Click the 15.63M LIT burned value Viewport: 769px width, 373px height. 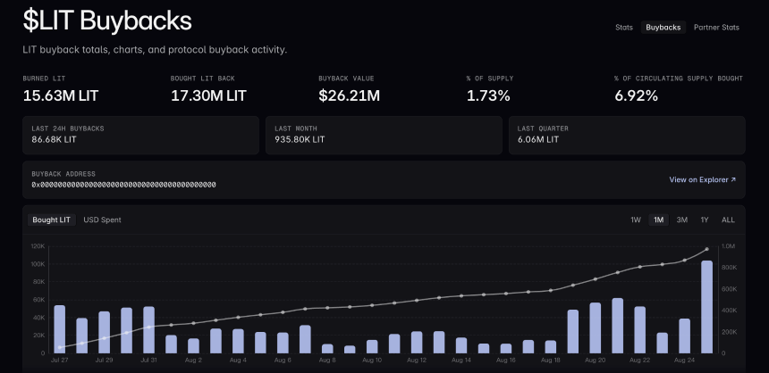[x=61, y=95]
